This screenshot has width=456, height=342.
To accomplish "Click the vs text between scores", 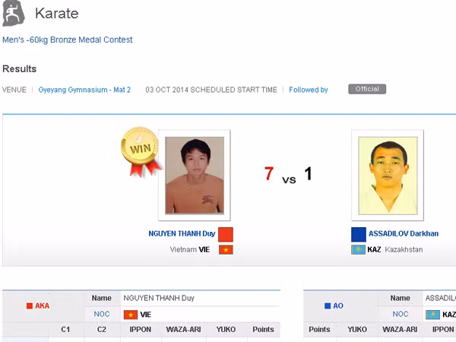I will tap(289, 179).
